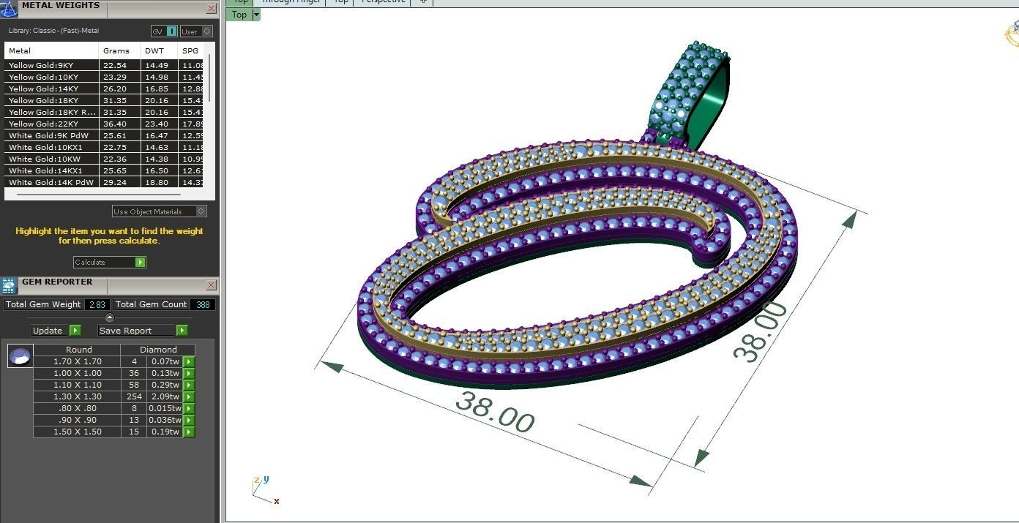Viewport: 1019px width, 523px height.
Task: Switch to the Perspective viewport tab
Action: point(383,1)
